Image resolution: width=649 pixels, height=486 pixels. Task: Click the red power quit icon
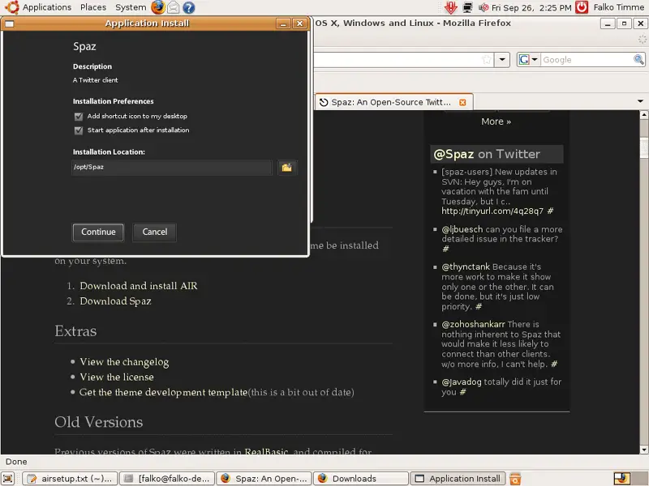pyautogui.click(x=582, y=7)
